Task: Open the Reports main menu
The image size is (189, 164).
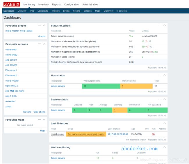Action: [56, 4]
